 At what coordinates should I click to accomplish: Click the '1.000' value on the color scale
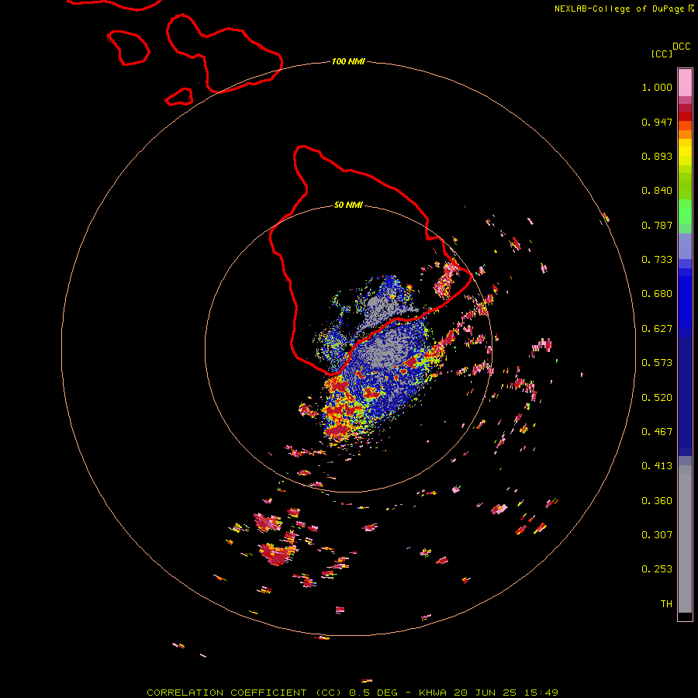pos(657,87)
